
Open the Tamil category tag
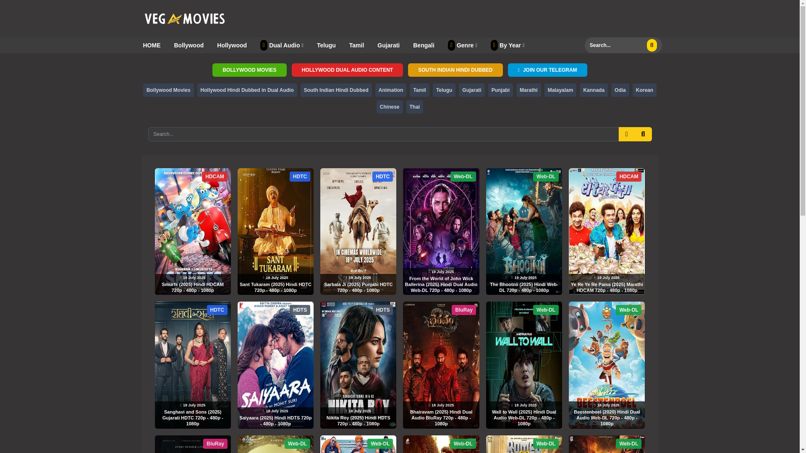coord(419,90)
